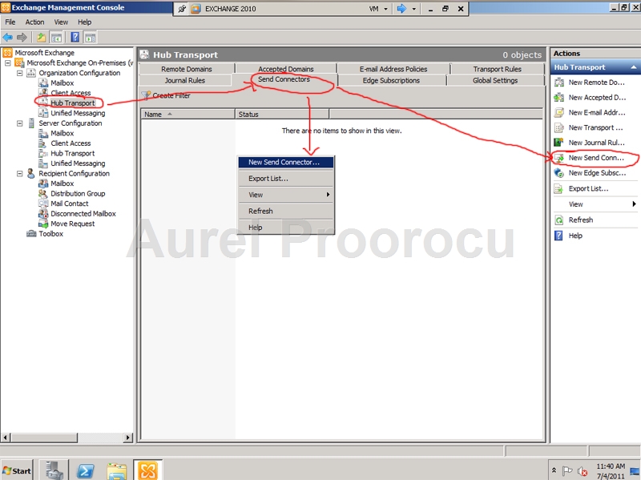The width and height of the screenshot is (641, 480).
Task: Click the New Edge Subscription action icon
Action: [558, 173]
